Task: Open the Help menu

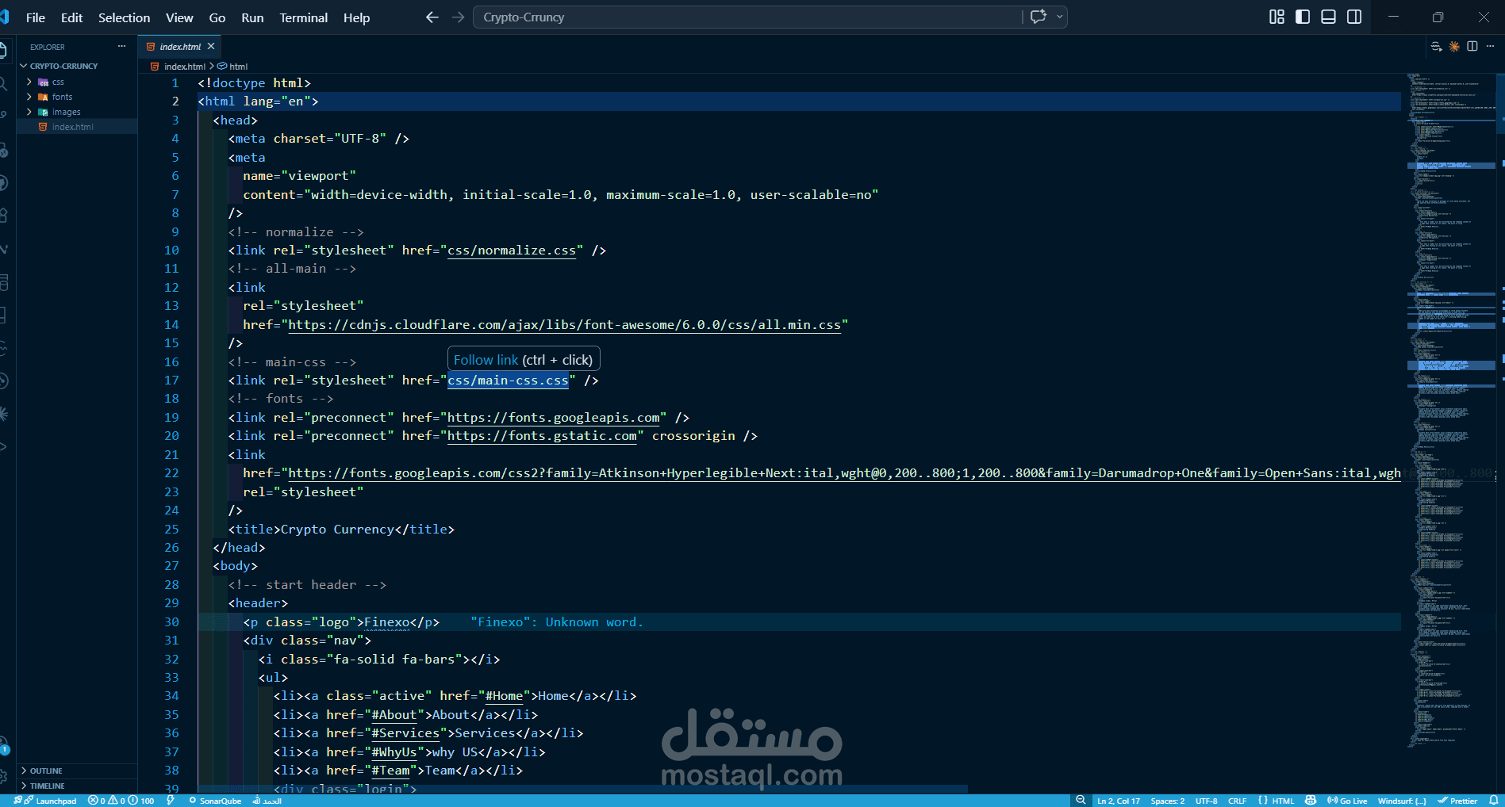Action: coord(356,17)
